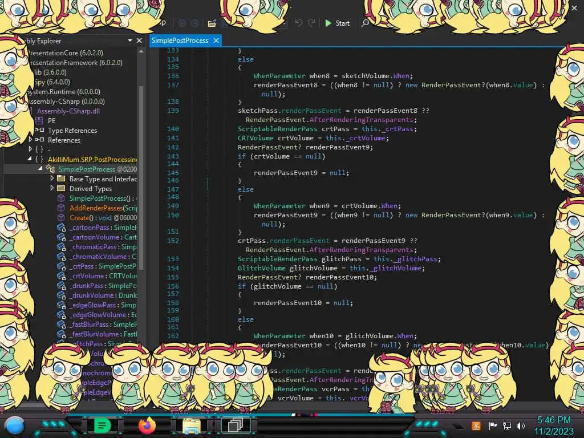Screen dimensions: 584x438
Task: Click the _chromaticPass field icon
Action: click(62, 247)
